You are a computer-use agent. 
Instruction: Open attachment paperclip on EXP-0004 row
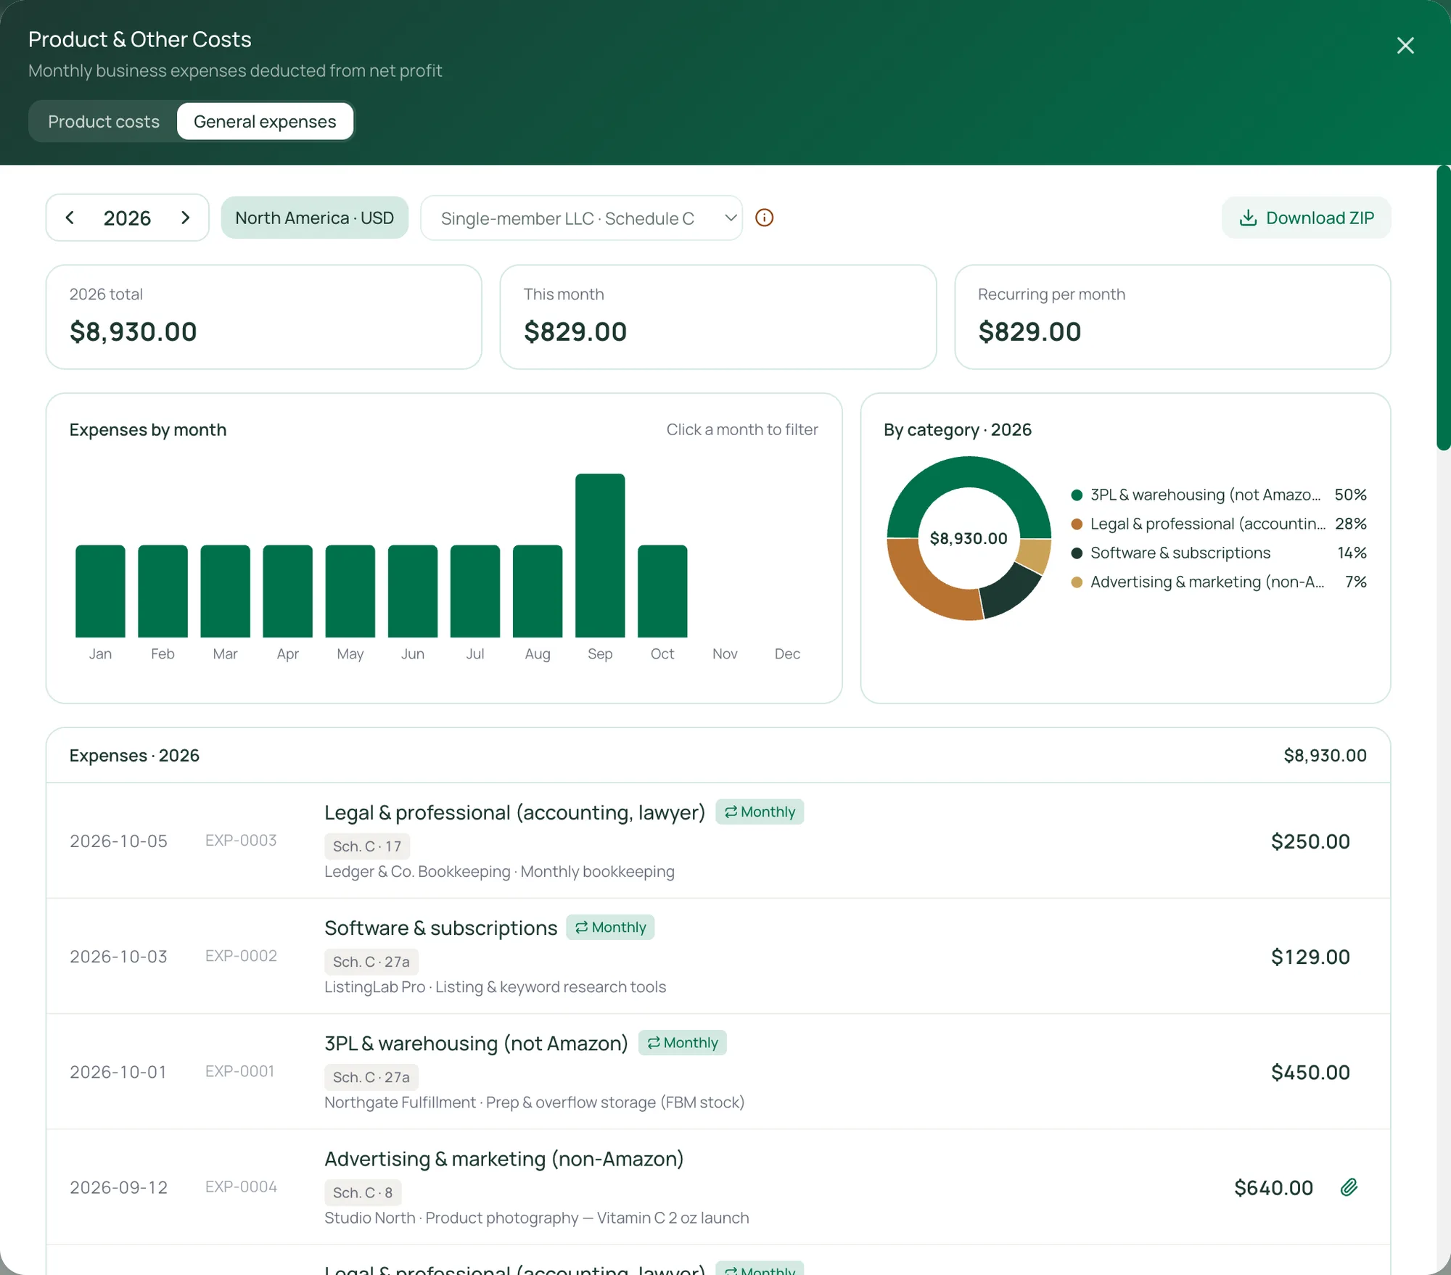[1349, 1187]
